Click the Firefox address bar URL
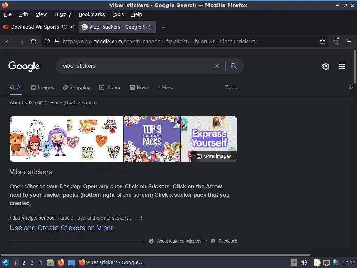This screenshot has height=268, width=357. tap(159, 42)
